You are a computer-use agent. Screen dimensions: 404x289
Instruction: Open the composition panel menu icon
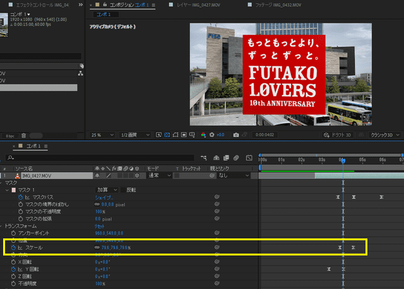coord(153,5)
